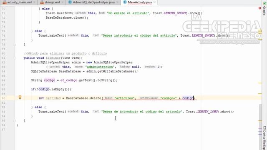Click the getWritableDatabase() call

click(117, 71)
